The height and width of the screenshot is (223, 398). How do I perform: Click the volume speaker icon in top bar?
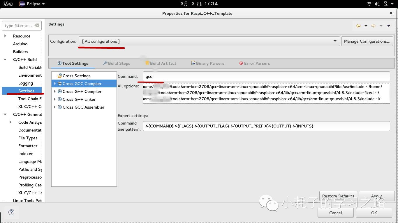click(377, 4)
